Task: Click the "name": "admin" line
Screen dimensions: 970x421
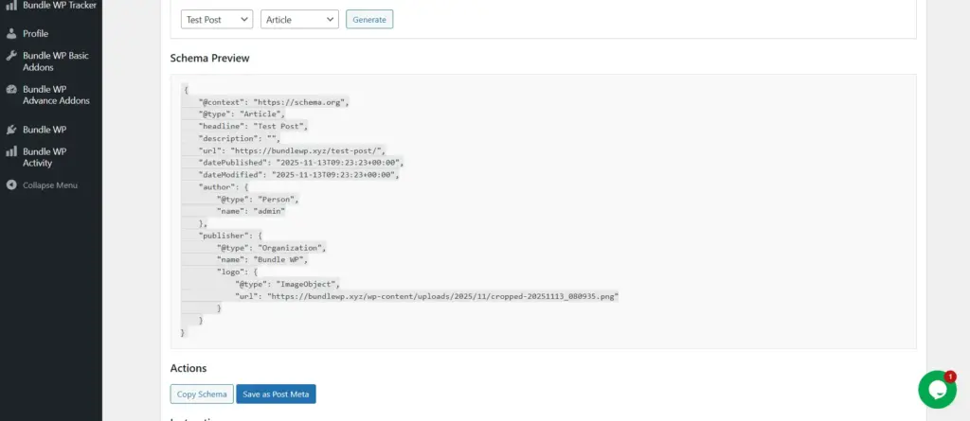Action: tap(251, 211)
